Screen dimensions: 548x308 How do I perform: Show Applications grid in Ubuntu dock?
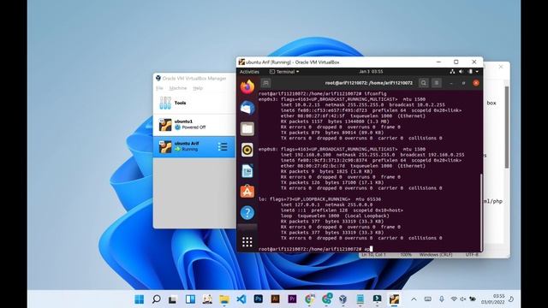247,241
